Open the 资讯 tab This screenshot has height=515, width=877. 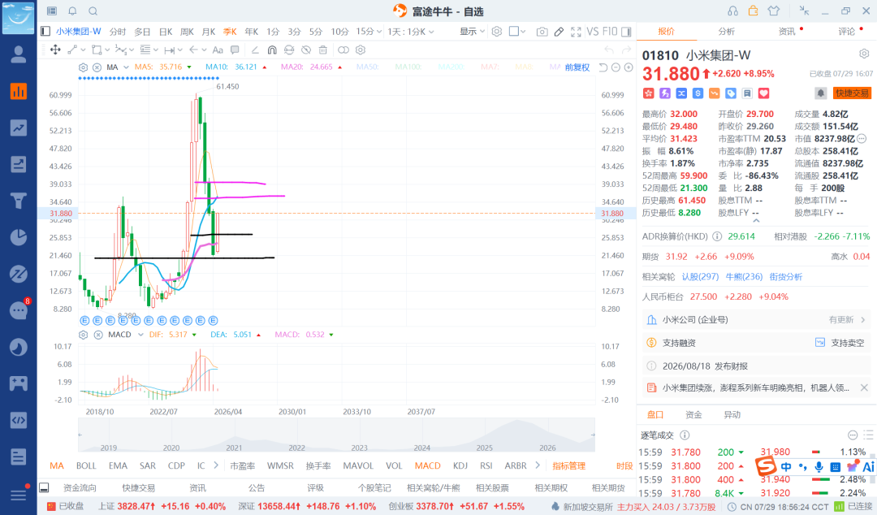point(786,32)
